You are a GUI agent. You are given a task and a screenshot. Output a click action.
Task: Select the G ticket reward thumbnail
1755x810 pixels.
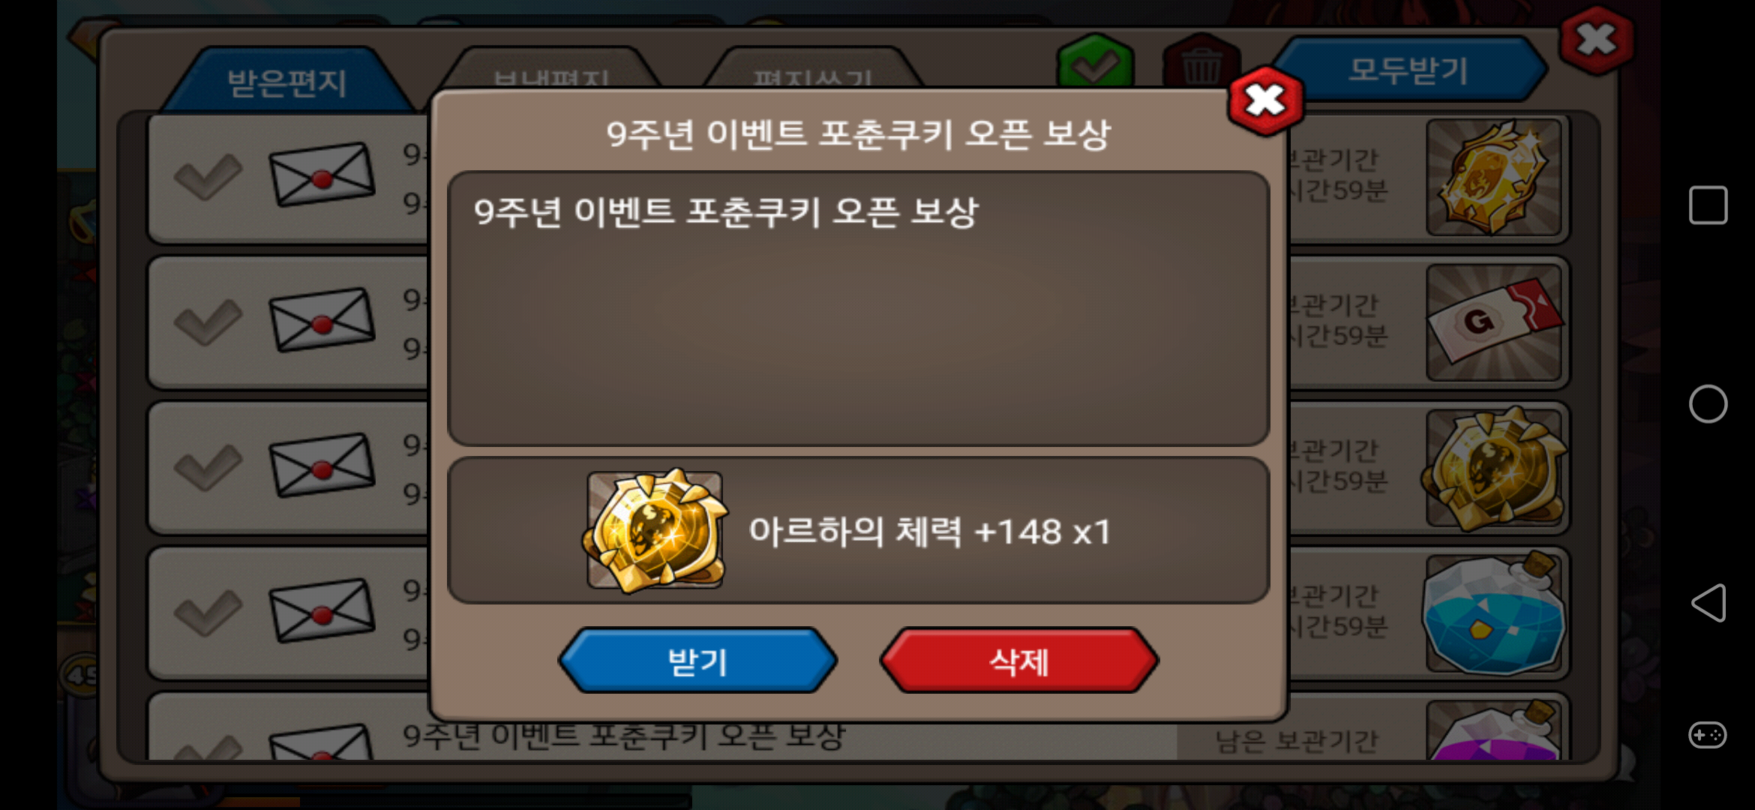[x=1494, y=322]
